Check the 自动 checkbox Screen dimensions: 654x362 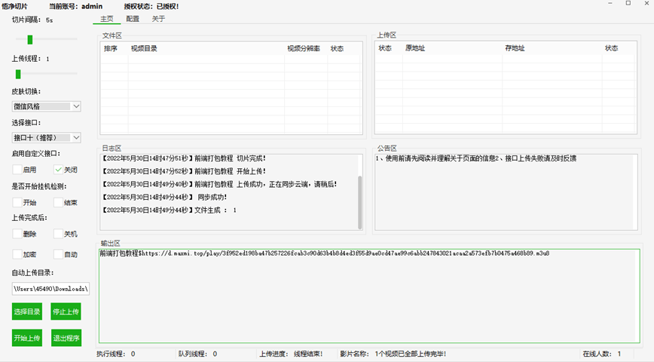pos(58,255)
